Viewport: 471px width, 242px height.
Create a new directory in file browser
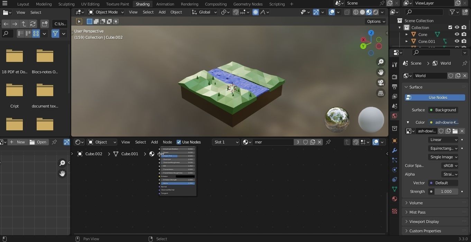point(45,24)
